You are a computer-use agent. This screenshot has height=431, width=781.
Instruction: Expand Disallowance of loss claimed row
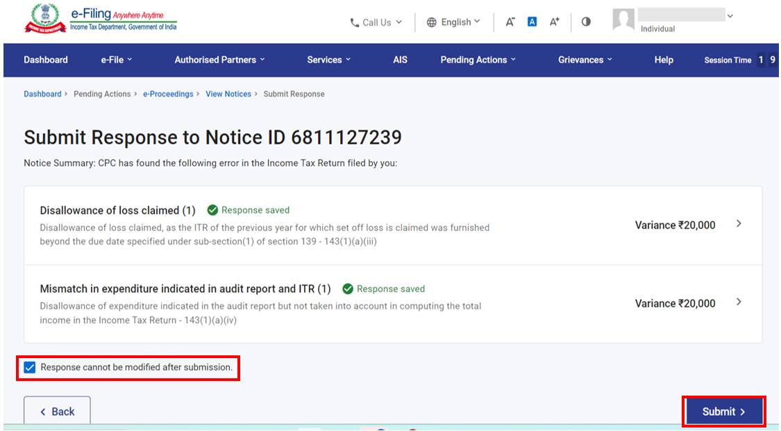click(x=739, y=224)
